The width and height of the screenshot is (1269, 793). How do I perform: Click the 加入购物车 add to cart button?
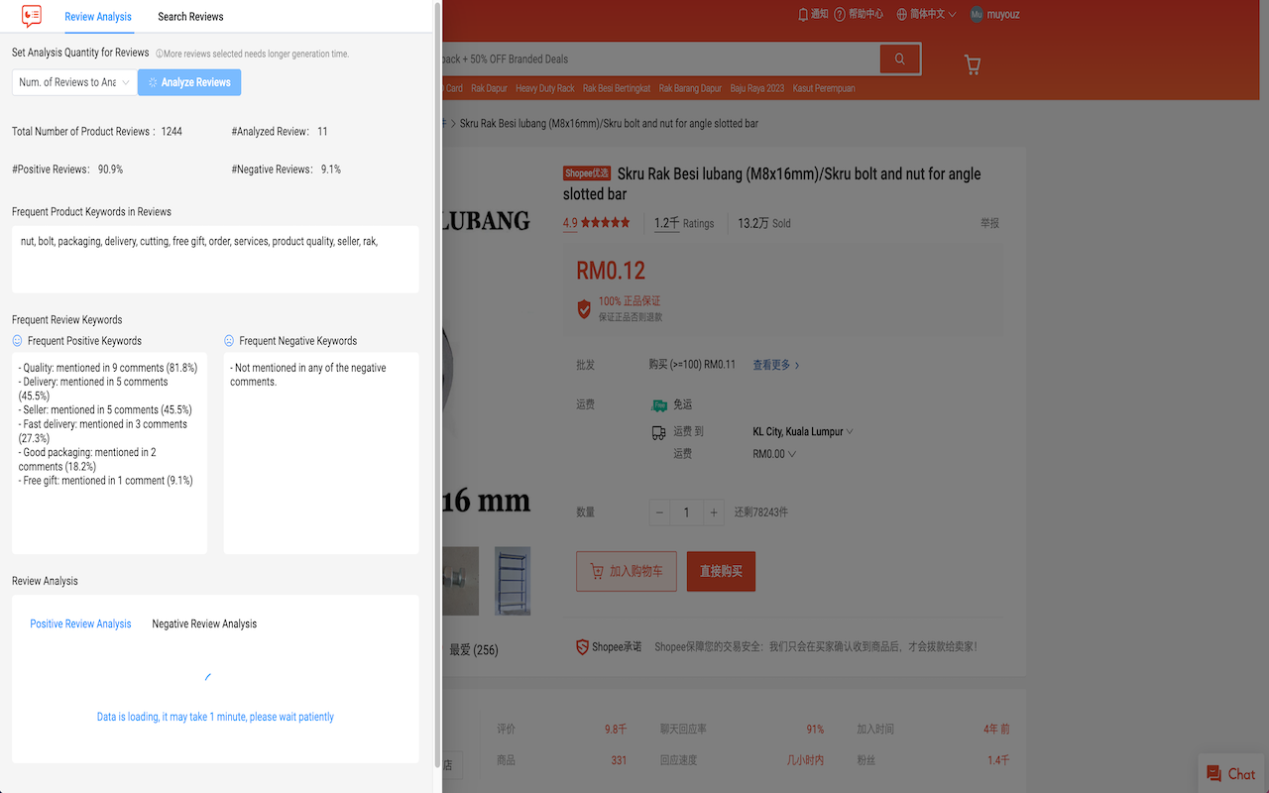tap(627, 572)
